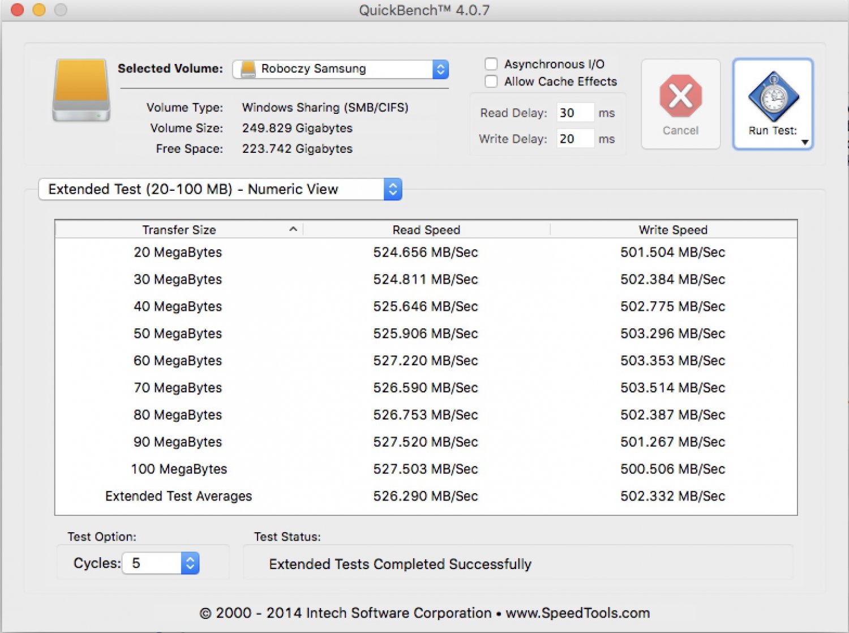Click the yellow drive volume icon
849x633 pixels.
point(82,90)
